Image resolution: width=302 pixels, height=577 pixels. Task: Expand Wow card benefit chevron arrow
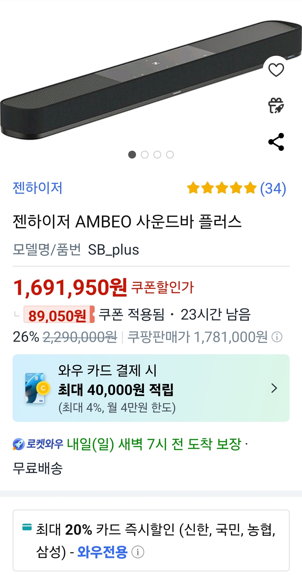pyautogui.click(x=274, y=388)
